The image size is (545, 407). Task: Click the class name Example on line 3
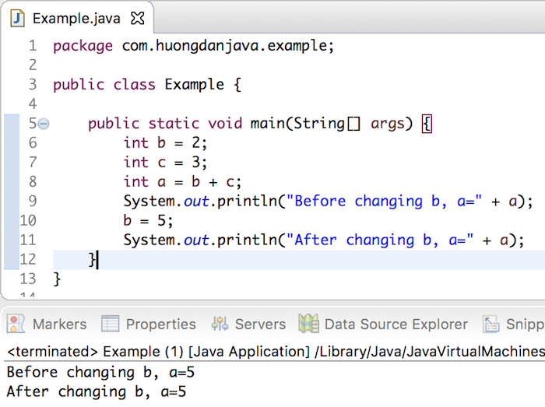coord(195,85)
